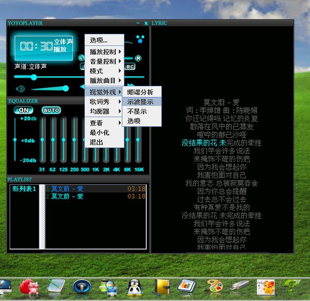Choose 示波显示 from the submenu
The image size is (310, 301).
[x=140, y=102]
